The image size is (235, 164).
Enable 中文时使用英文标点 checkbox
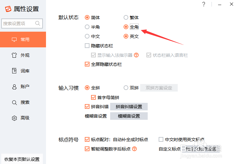[161, 140]
